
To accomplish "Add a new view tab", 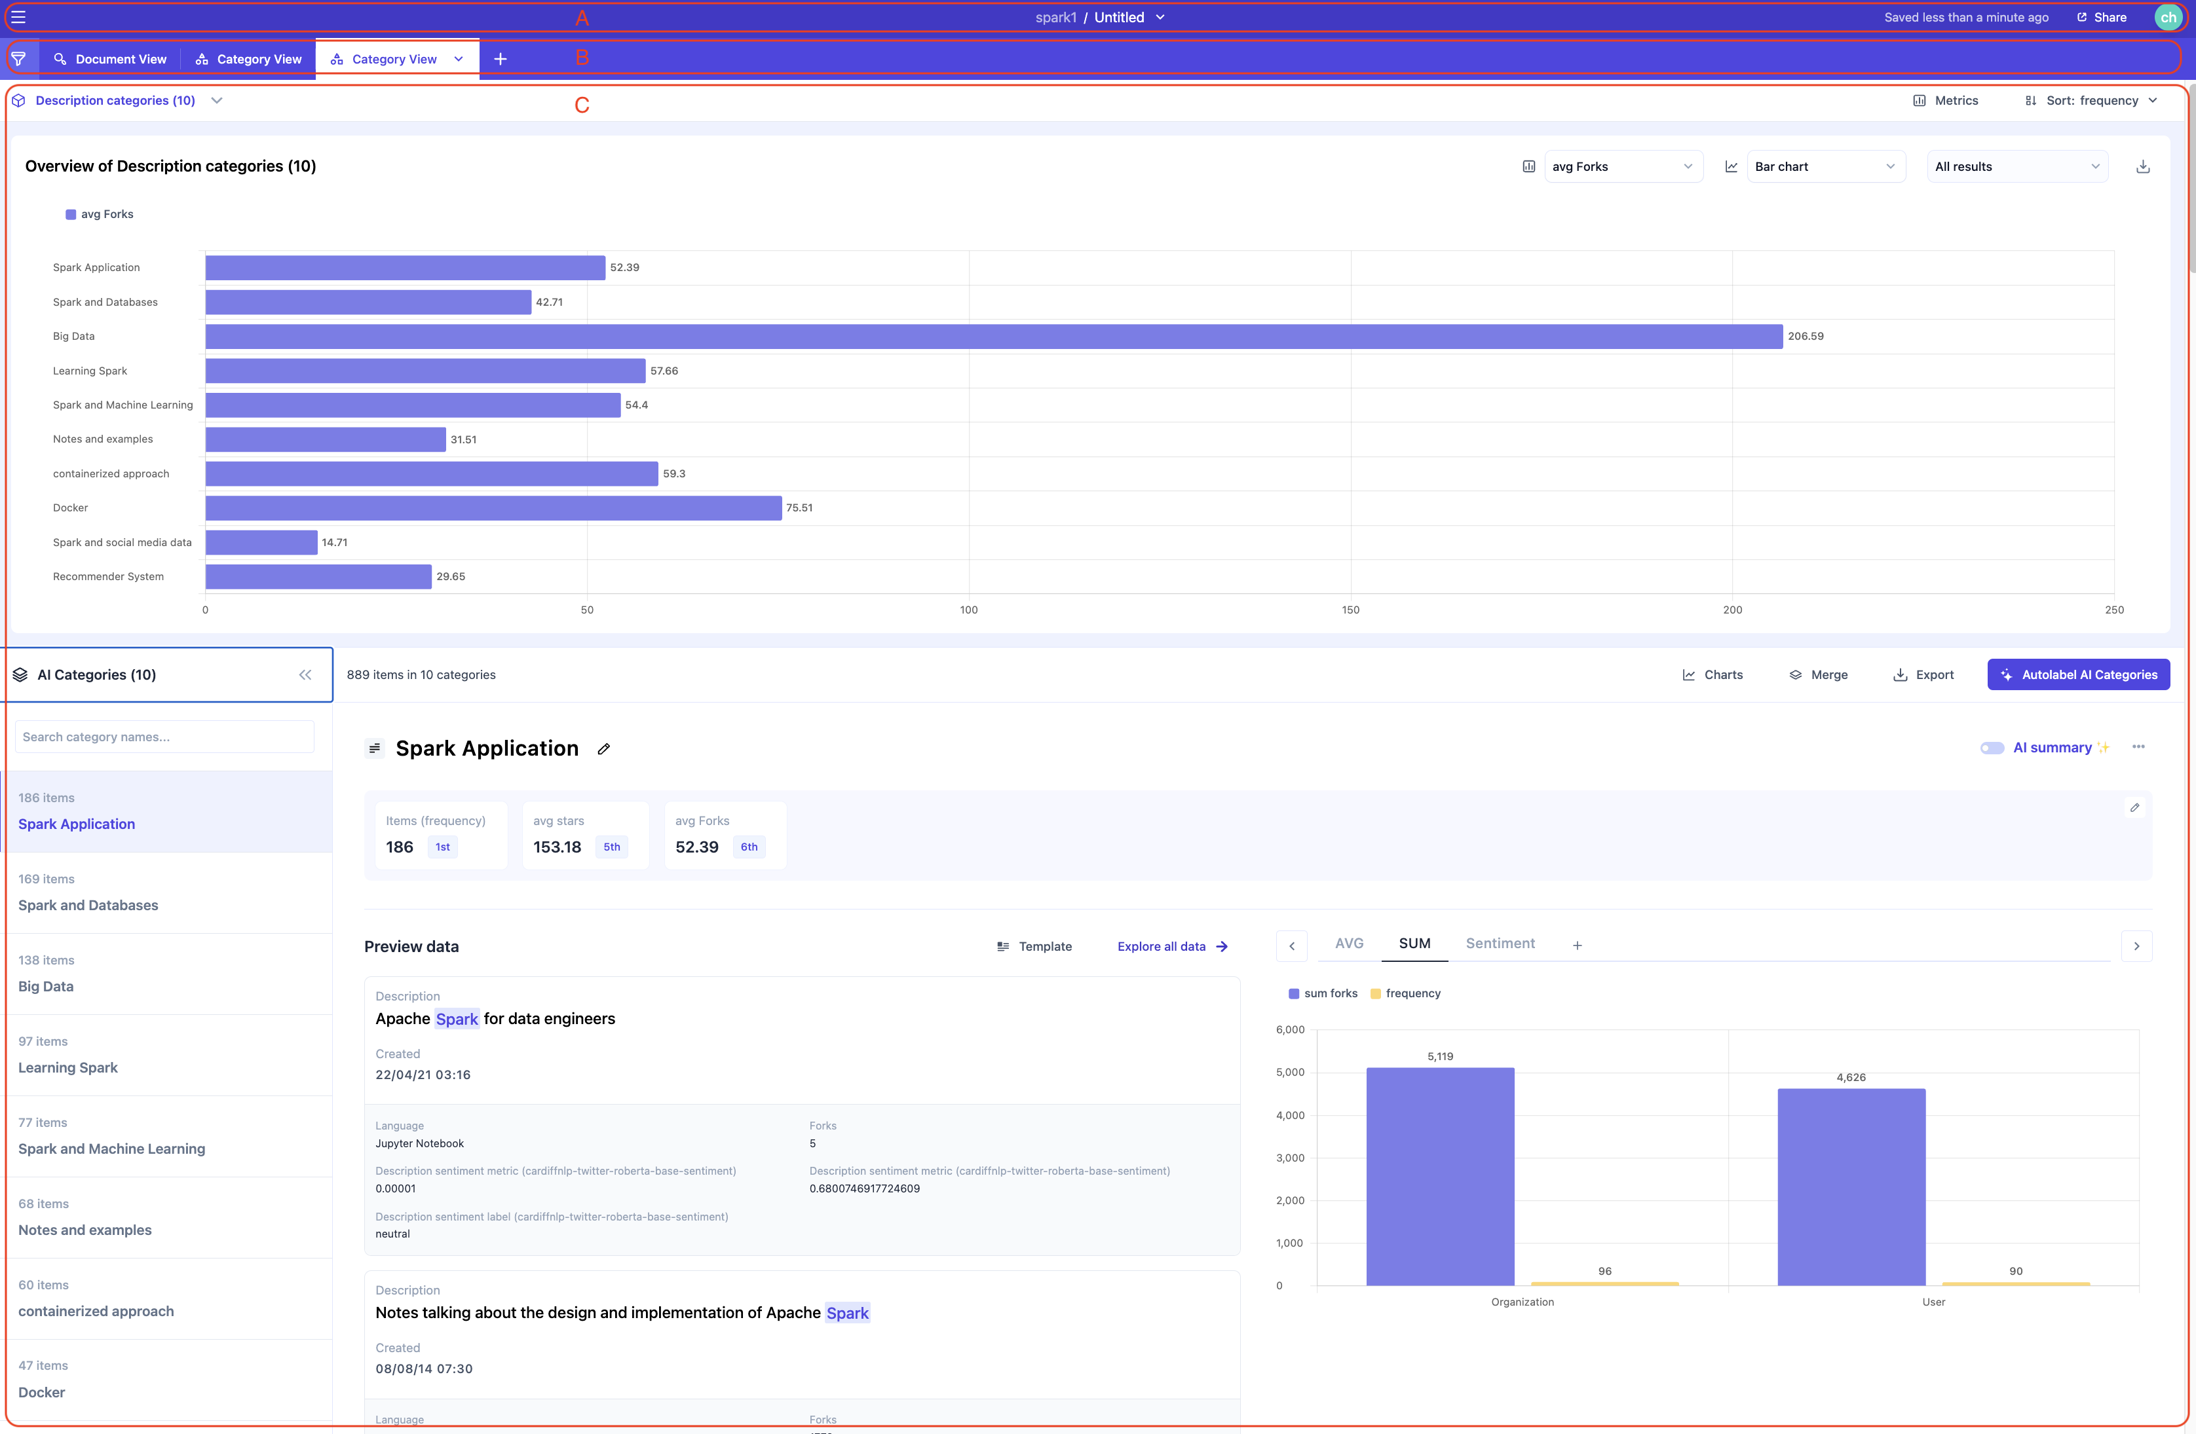I will (x=500, y=59).
